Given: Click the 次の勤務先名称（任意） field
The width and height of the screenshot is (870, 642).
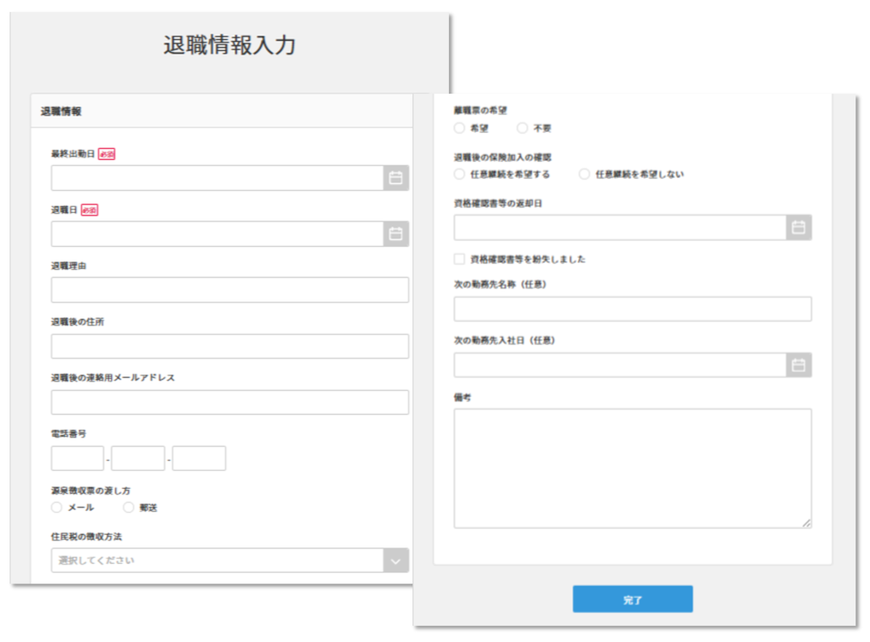Looking at the screenshot, I should click(x=631, y=308).
